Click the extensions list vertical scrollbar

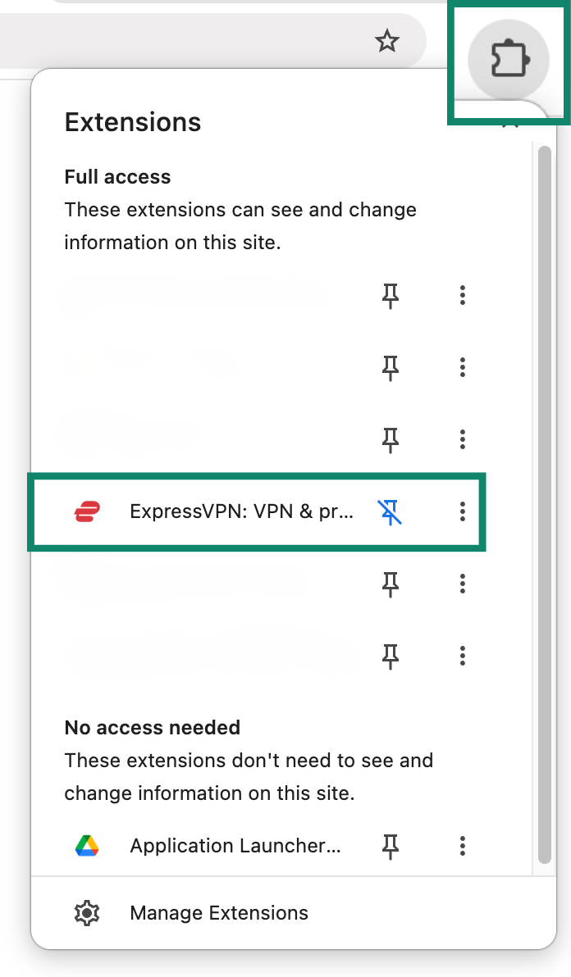pyautogui.click(x=544, y=505)
